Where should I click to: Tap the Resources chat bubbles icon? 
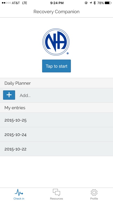click(56, 192)
